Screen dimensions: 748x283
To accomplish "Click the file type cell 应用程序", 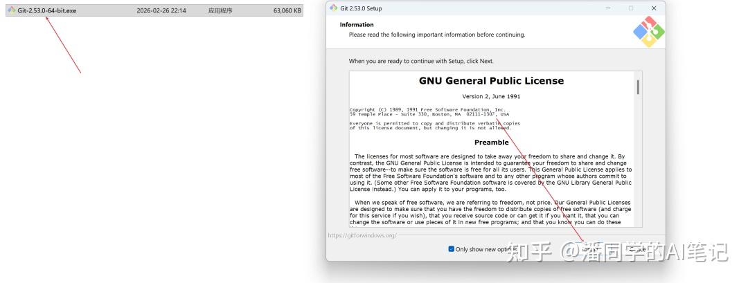I will tap(220, 10).
